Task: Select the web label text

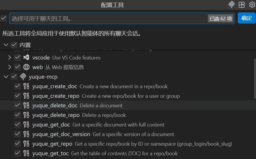Action: pyautogui.click(x=38, y=67)
